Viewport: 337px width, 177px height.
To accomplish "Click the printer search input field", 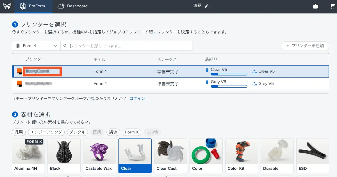I will [126, 46].
